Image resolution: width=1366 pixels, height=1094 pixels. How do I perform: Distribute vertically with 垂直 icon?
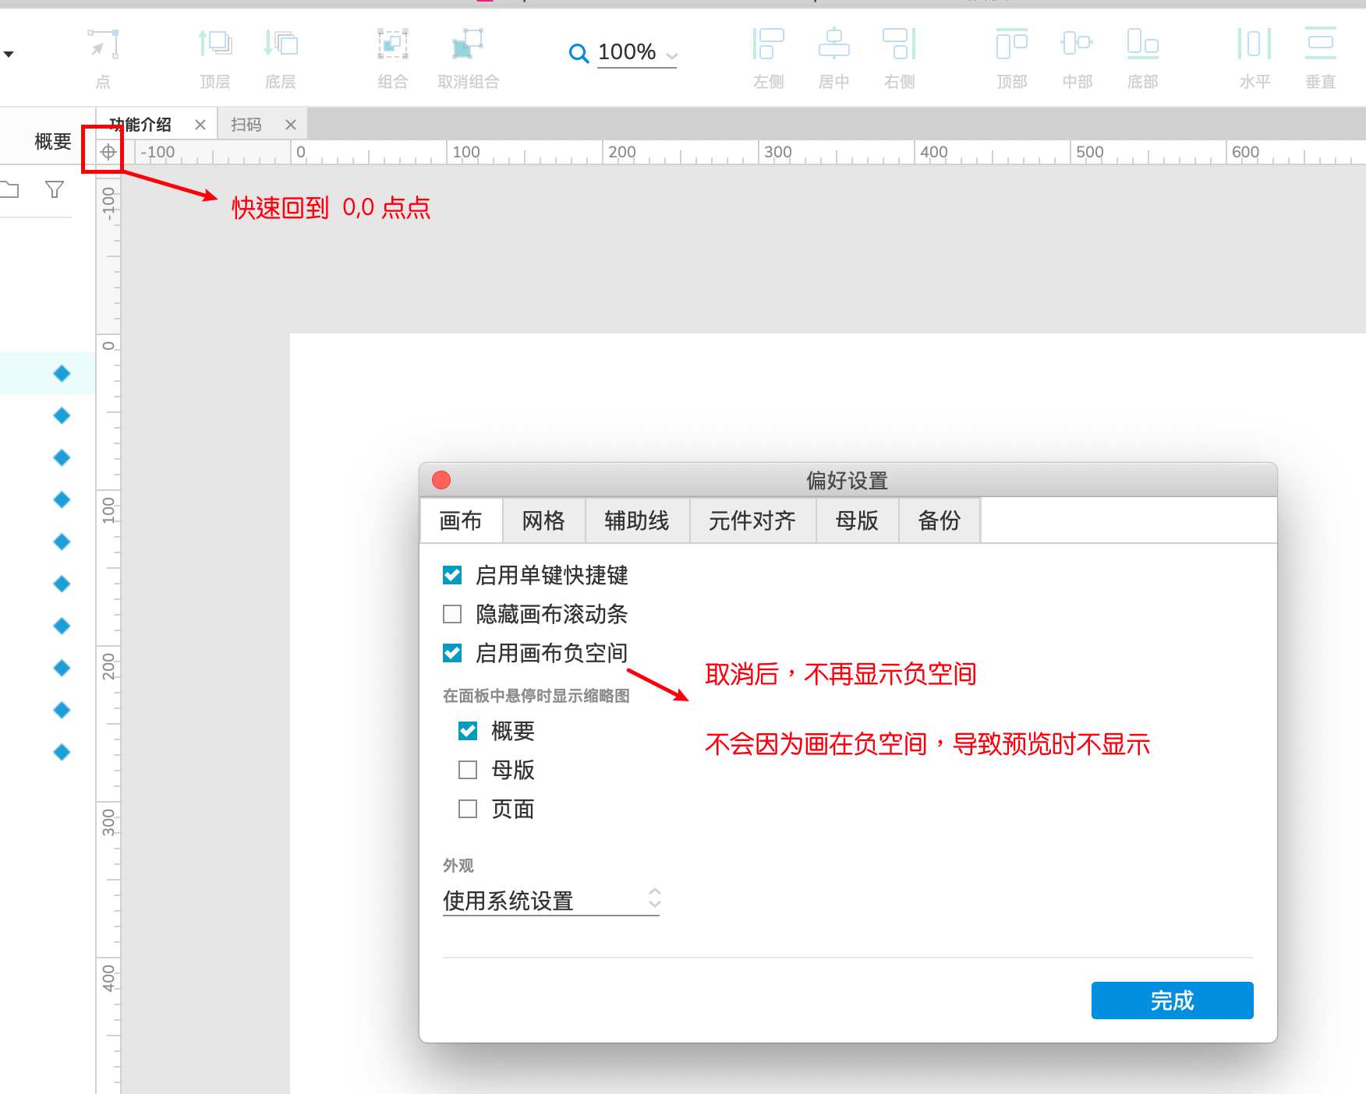(x=1321, y=44)
